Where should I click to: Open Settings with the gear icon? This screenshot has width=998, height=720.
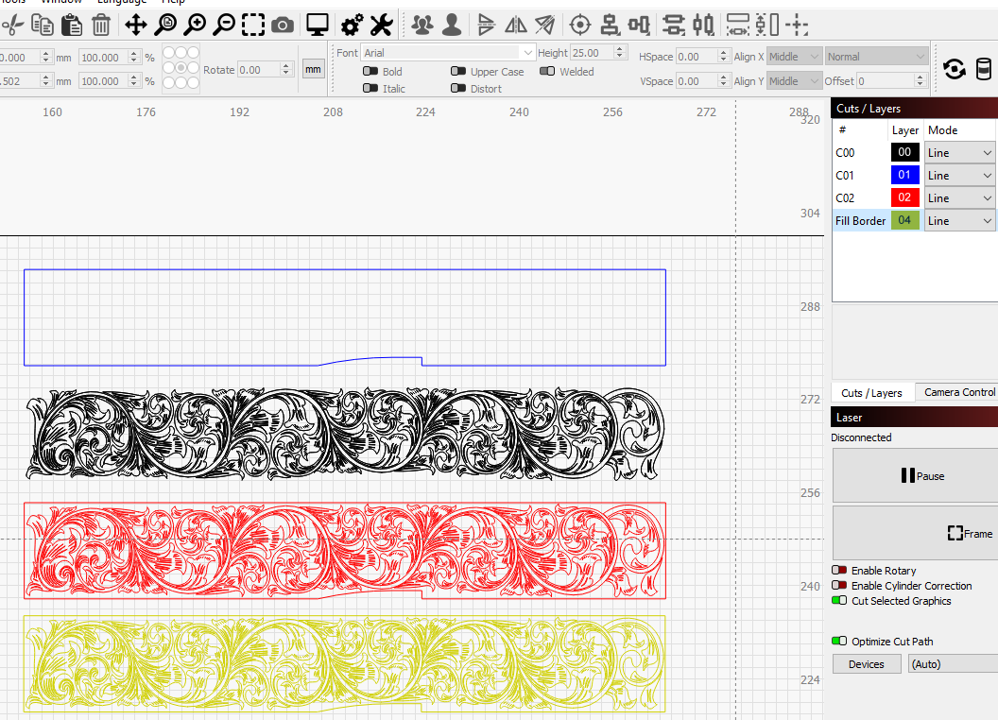[352, 25]
